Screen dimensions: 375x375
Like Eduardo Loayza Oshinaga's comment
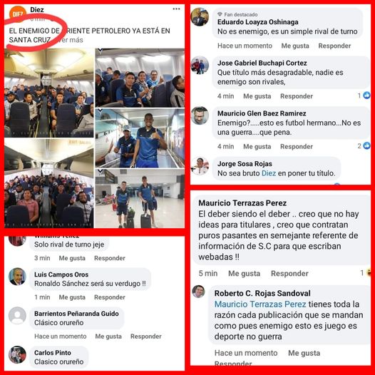(295, 46)
